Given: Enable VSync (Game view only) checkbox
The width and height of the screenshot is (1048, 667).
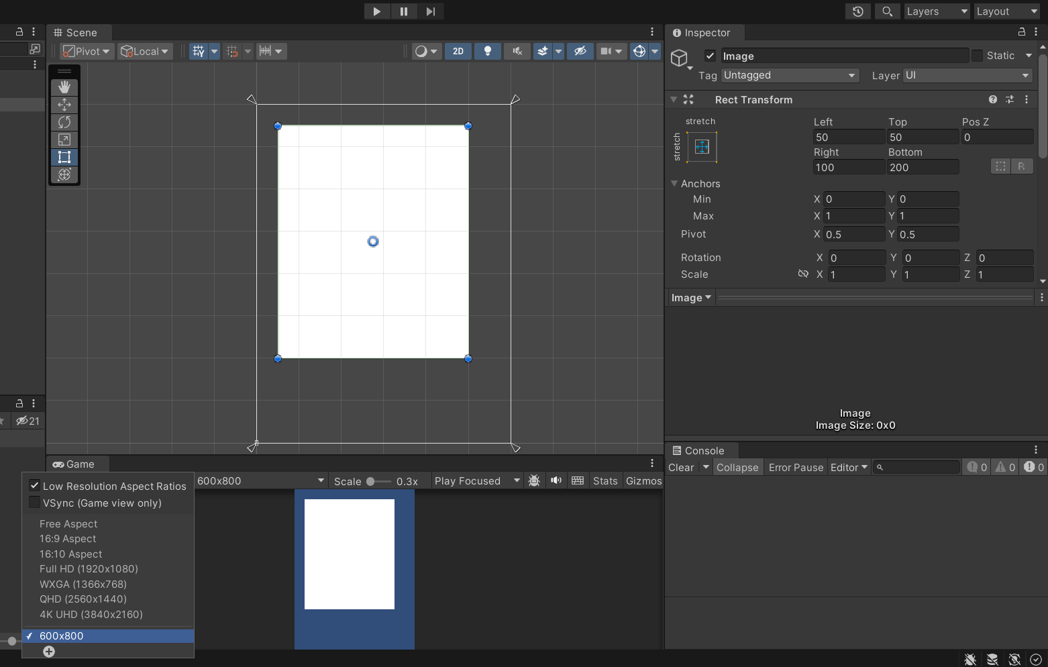Looking at the screenshot, I should (x=35, y=503).
